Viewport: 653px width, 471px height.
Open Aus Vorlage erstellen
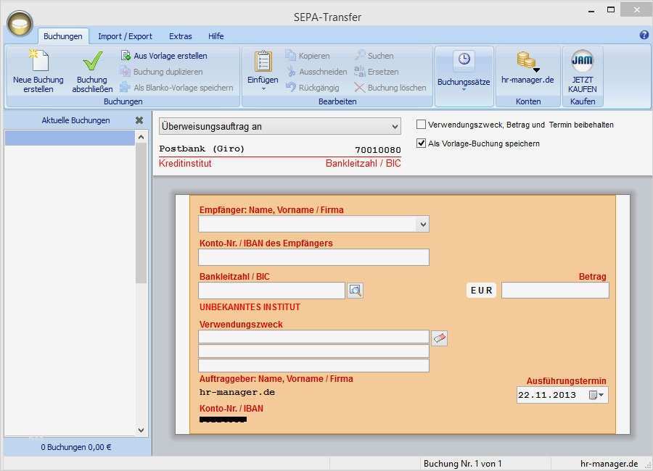166,56
